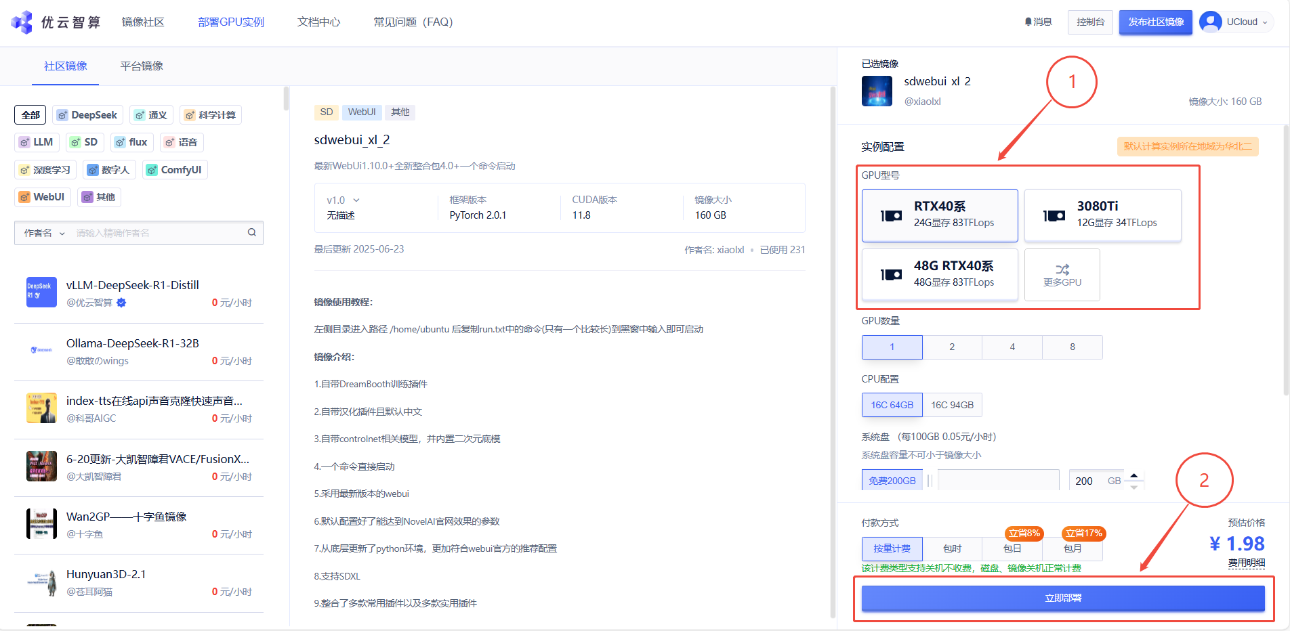The height and width of the screenshot is (631, 1290).
Task: Select 包时 payment method
Action: [952, 548]
